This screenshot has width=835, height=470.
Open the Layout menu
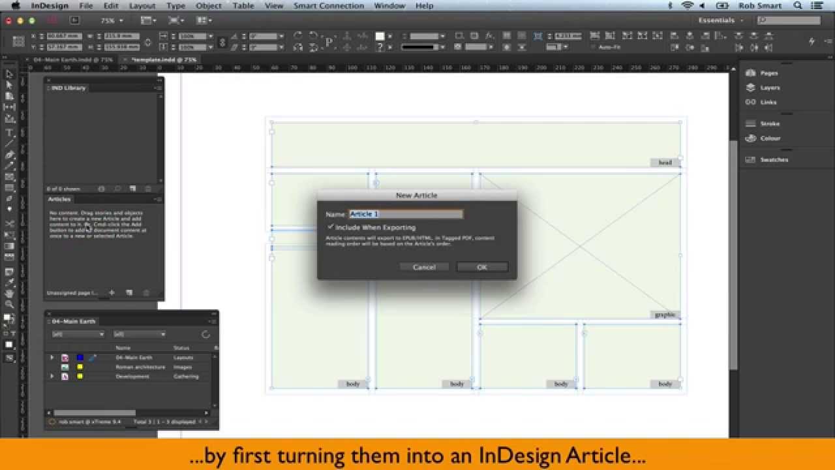pos(142,5)
